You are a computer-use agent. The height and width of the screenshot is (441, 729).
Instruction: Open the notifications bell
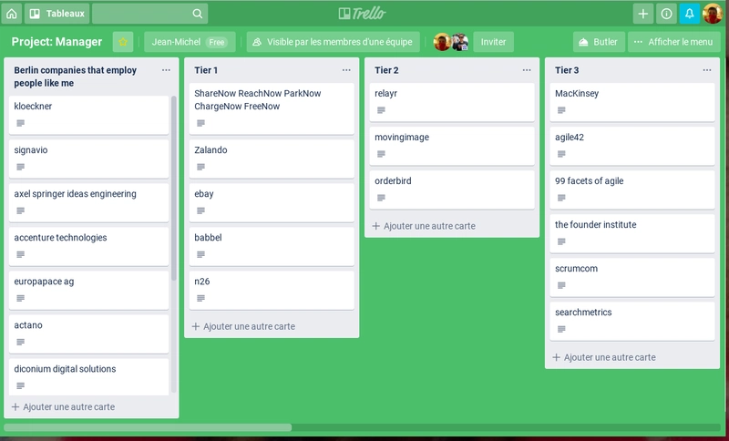(x=689, y=14)
